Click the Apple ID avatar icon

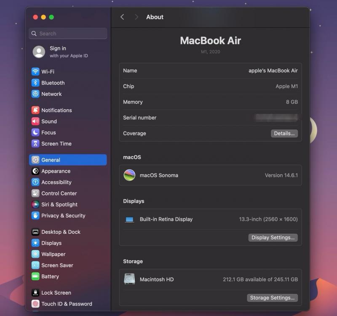tap(39, 52)
